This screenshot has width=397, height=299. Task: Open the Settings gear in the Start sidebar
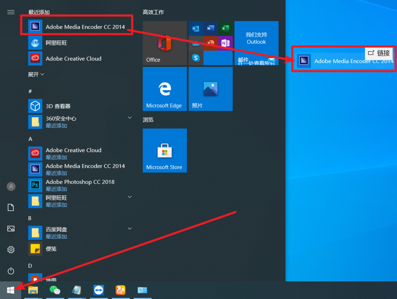click(11, 250)
